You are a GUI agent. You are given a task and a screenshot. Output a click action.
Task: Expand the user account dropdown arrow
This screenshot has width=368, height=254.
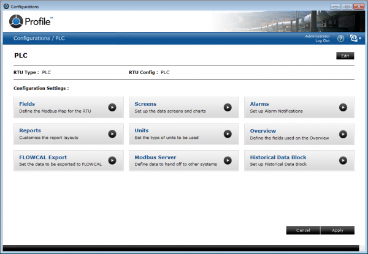pyautogui.click(x=360, y=39)
